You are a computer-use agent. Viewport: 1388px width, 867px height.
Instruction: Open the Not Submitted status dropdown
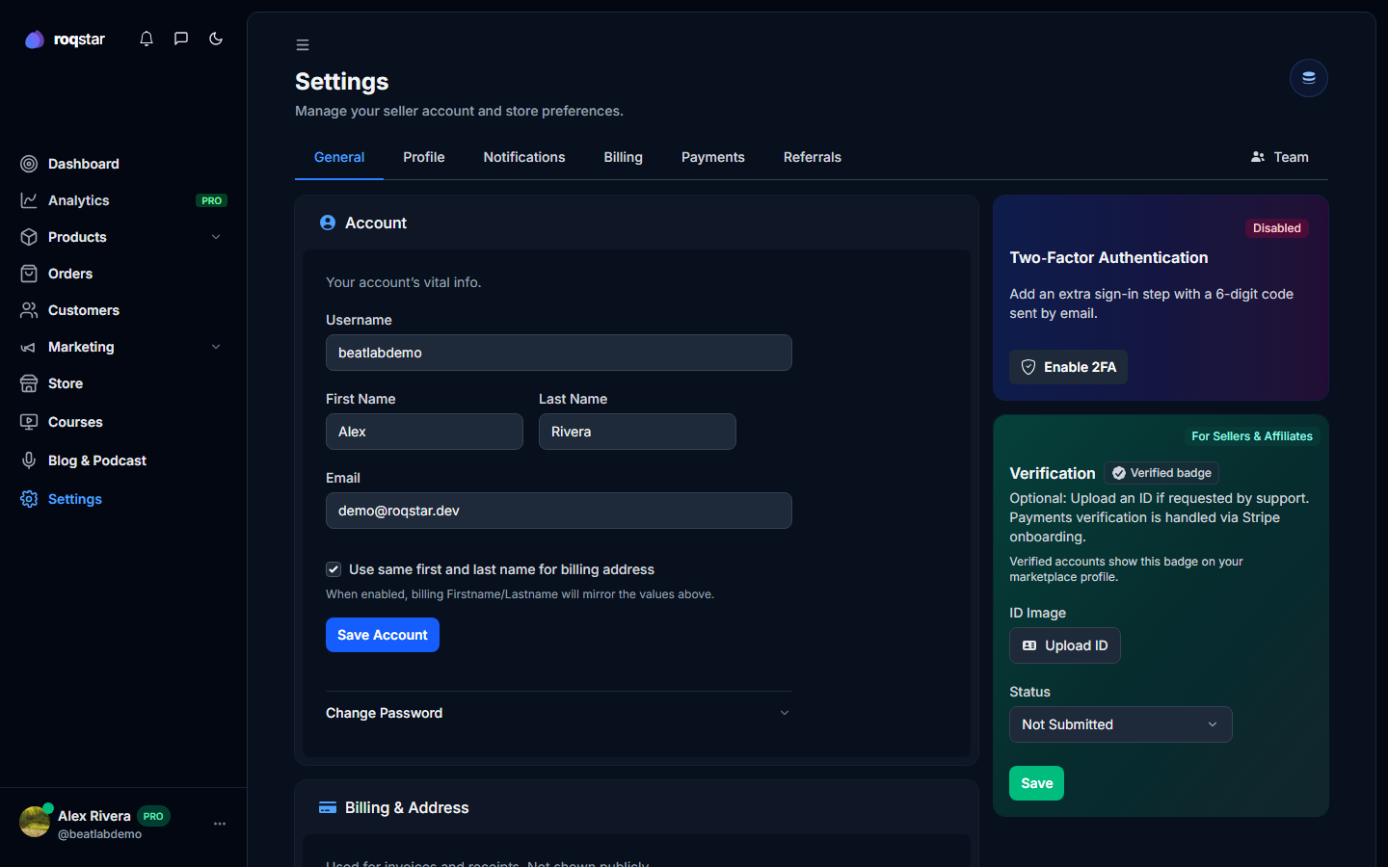point(1121,724)
